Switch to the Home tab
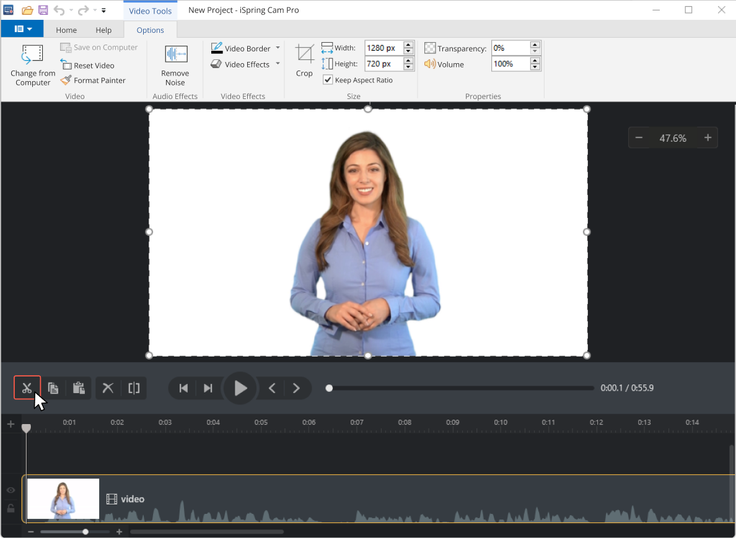This screenshot has height=538, width=736. 66,29
